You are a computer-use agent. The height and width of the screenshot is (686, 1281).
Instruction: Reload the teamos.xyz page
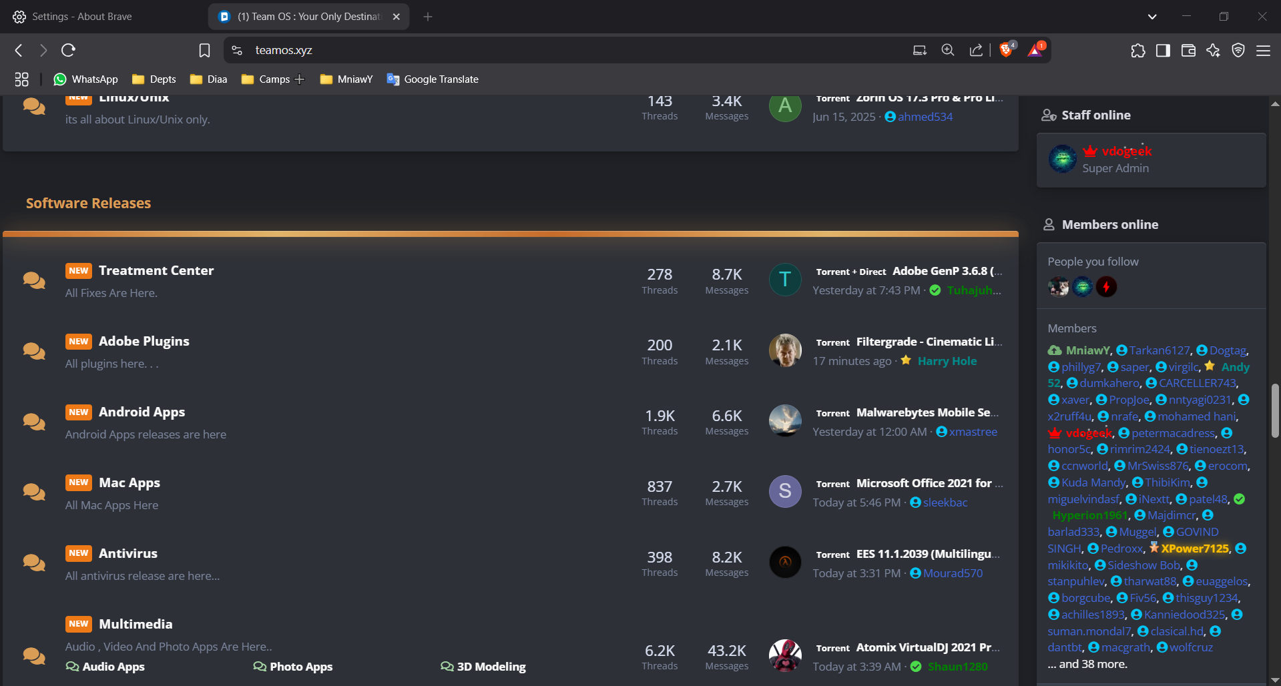tap(68, 50)
